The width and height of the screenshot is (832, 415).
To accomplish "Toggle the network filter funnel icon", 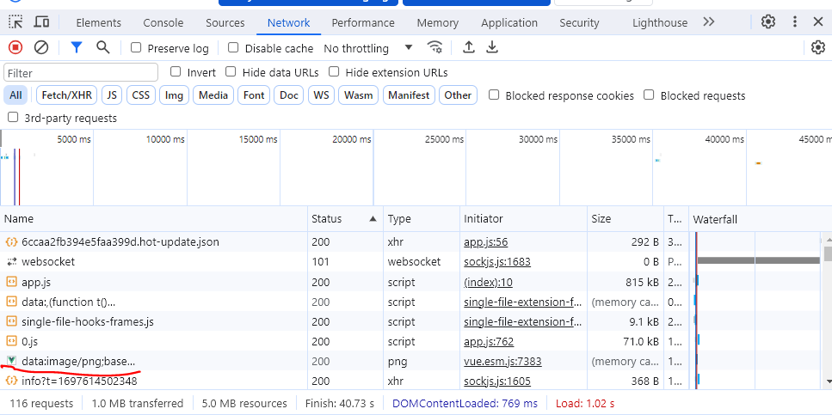I will pos(77,48).
